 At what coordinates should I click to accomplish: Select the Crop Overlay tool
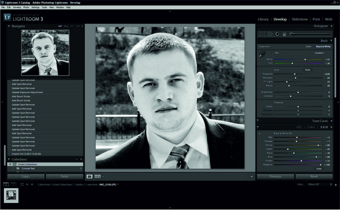pos(262,34)
